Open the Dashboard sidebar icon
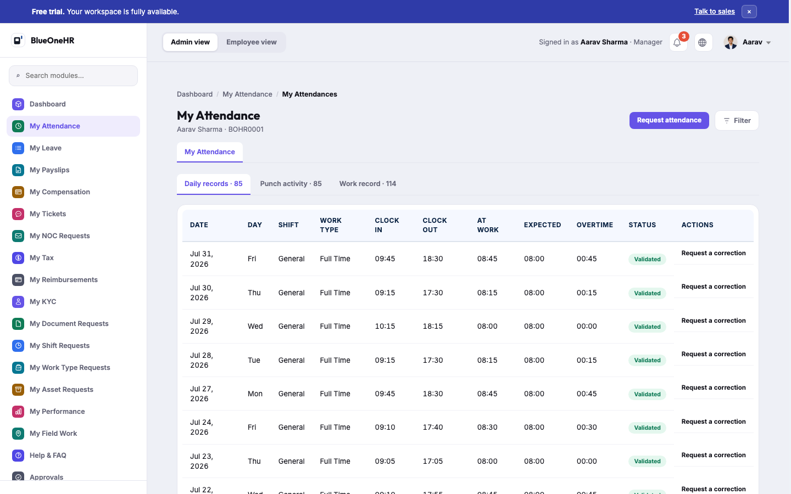Viewport: 791px width, 494px height. [18, 104]
